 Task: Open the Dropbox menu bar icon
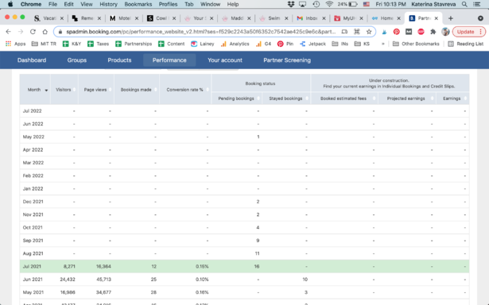291,4
